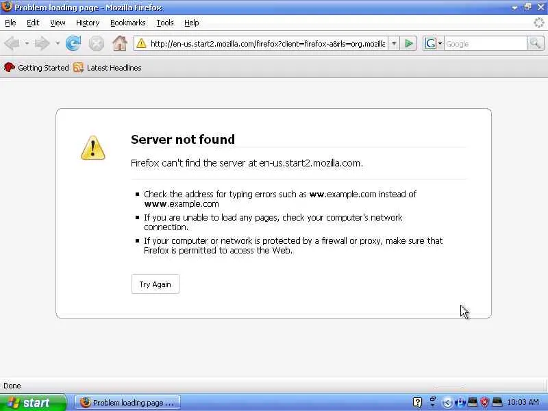
Task: Open the Windows Start menu
Action: coord(33,403)
